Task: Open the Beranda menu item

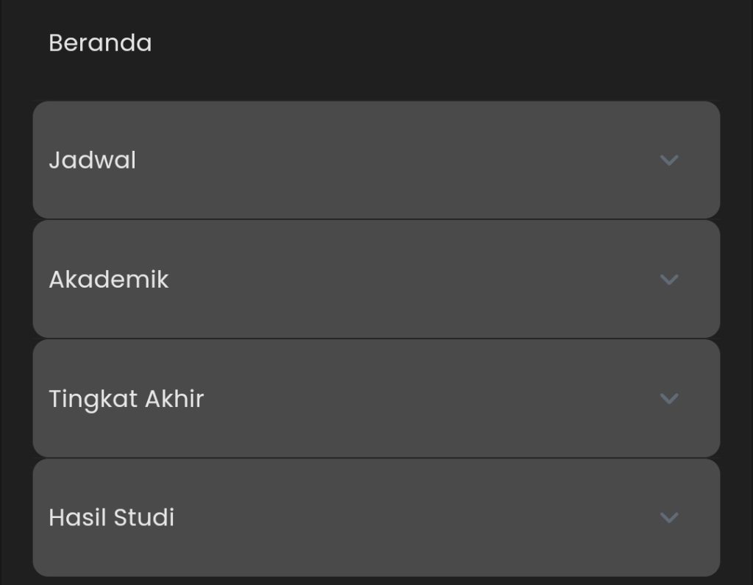Action: 100,43
